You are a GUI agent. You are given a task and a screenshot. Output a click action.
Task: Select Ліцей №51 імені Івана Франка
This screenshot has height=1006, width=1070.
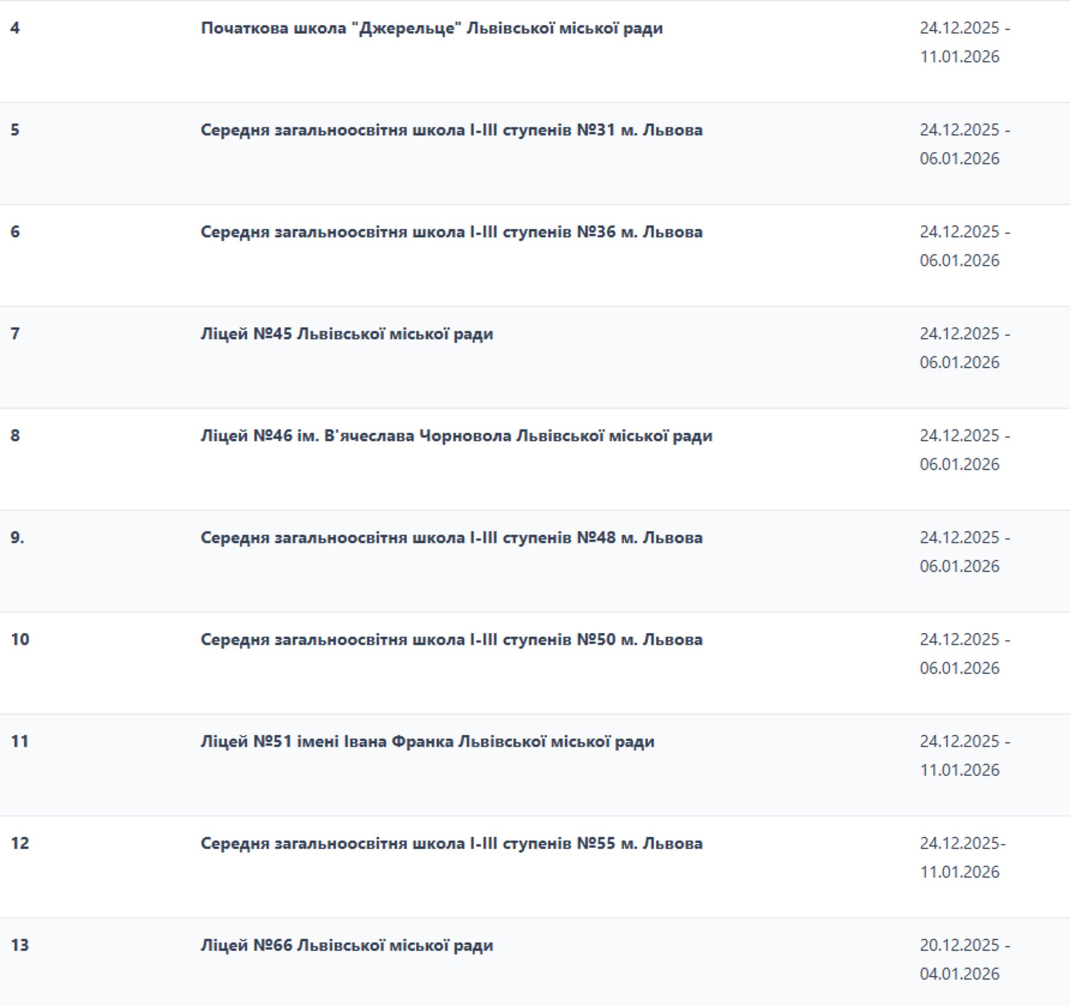pos(427,741)
